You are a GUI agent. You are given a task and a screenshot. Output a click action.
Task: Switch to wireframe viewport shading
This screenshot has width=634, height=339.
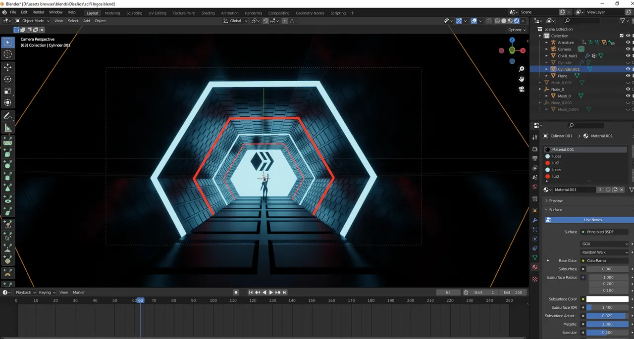pos(497,21)
